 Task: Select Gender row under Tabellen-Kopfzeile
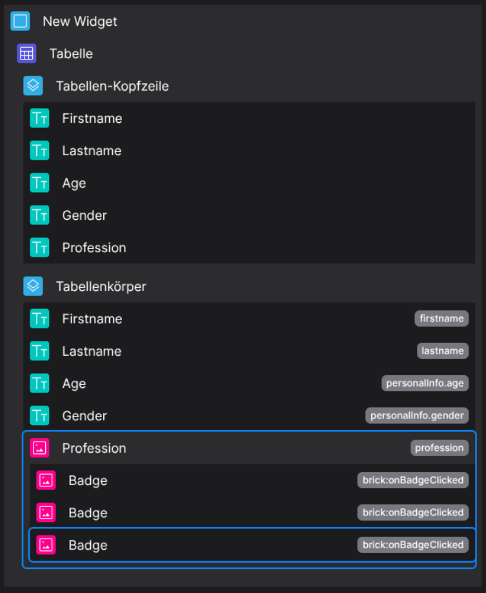pos(85,215)
